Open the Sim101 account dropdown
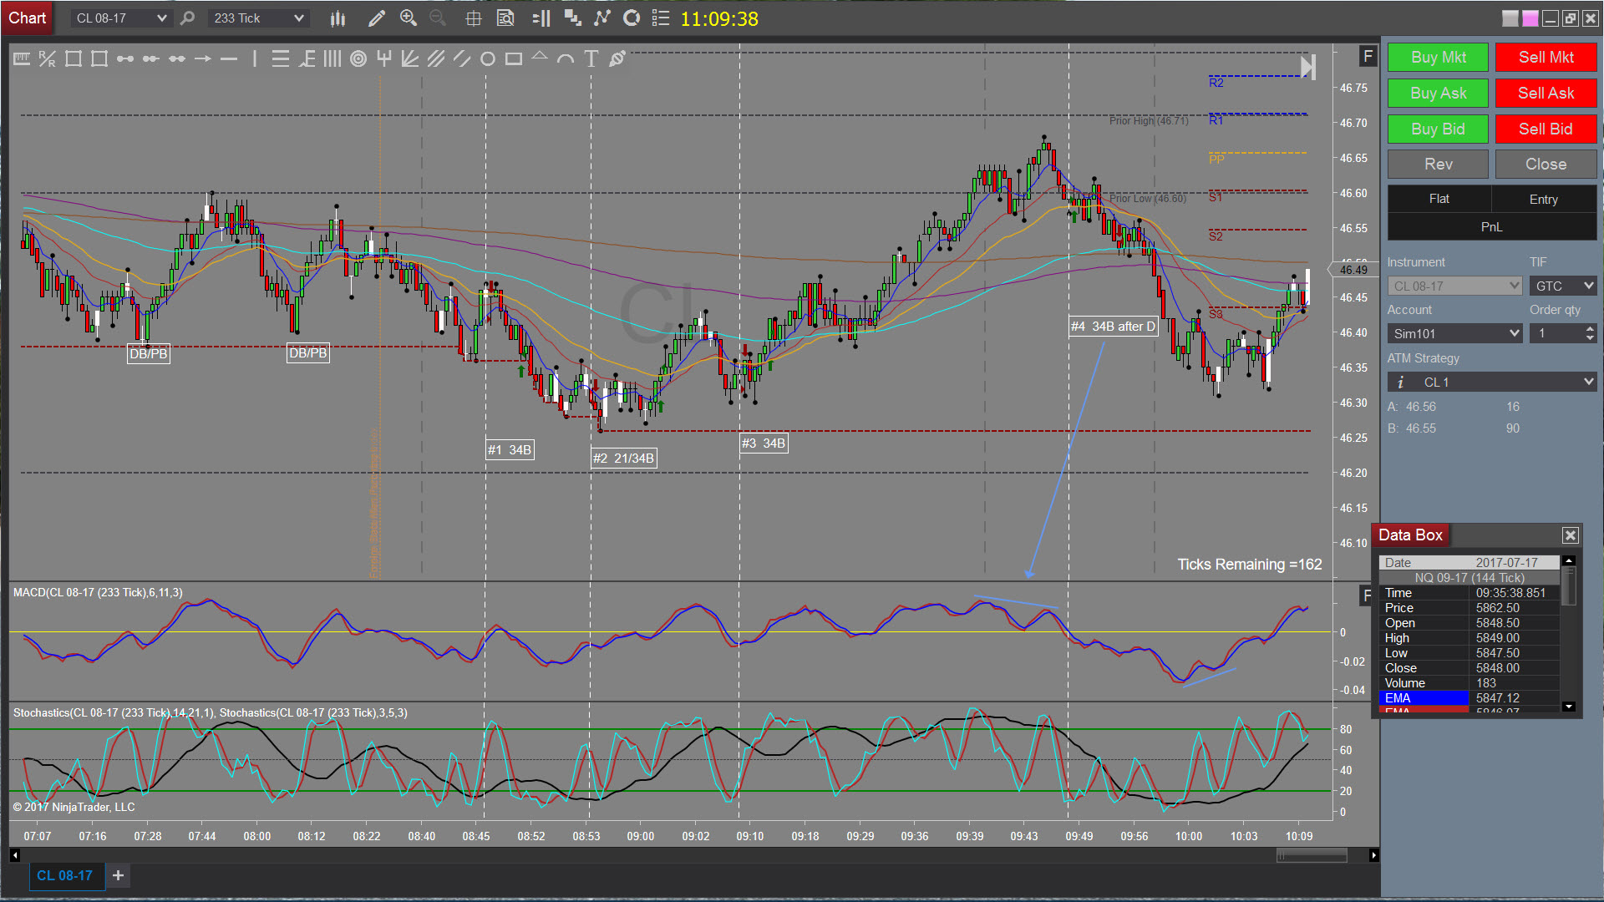The image size is (1604, 902). [x=1454, y=333]
